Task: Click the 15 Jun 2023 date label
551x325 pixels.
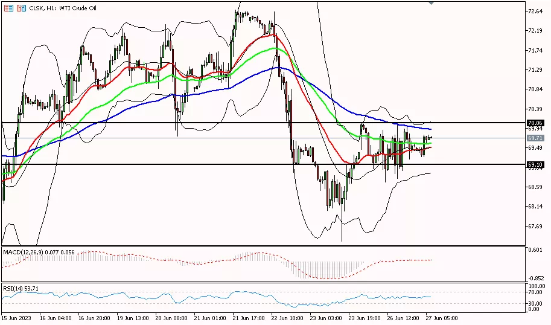Action: click(x=16, y=317)
